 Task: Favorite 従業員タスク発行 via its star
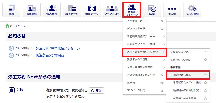coord(206,52)
